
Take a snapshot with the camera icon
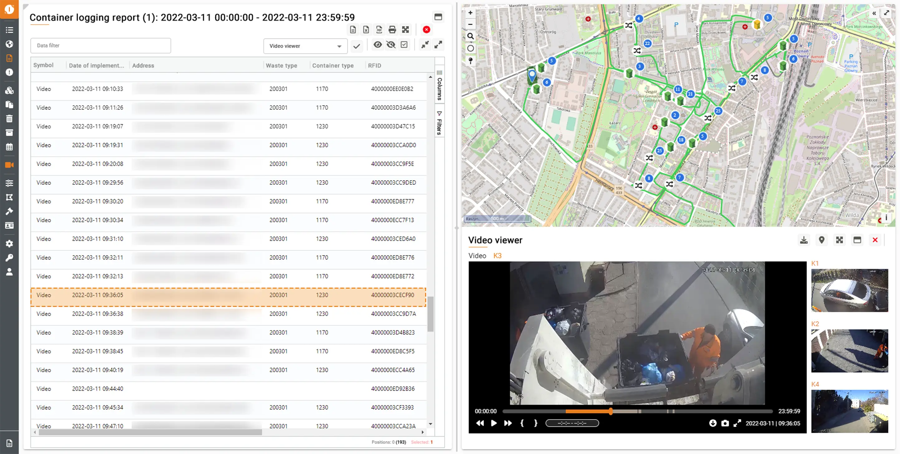(x=725, y=423)
